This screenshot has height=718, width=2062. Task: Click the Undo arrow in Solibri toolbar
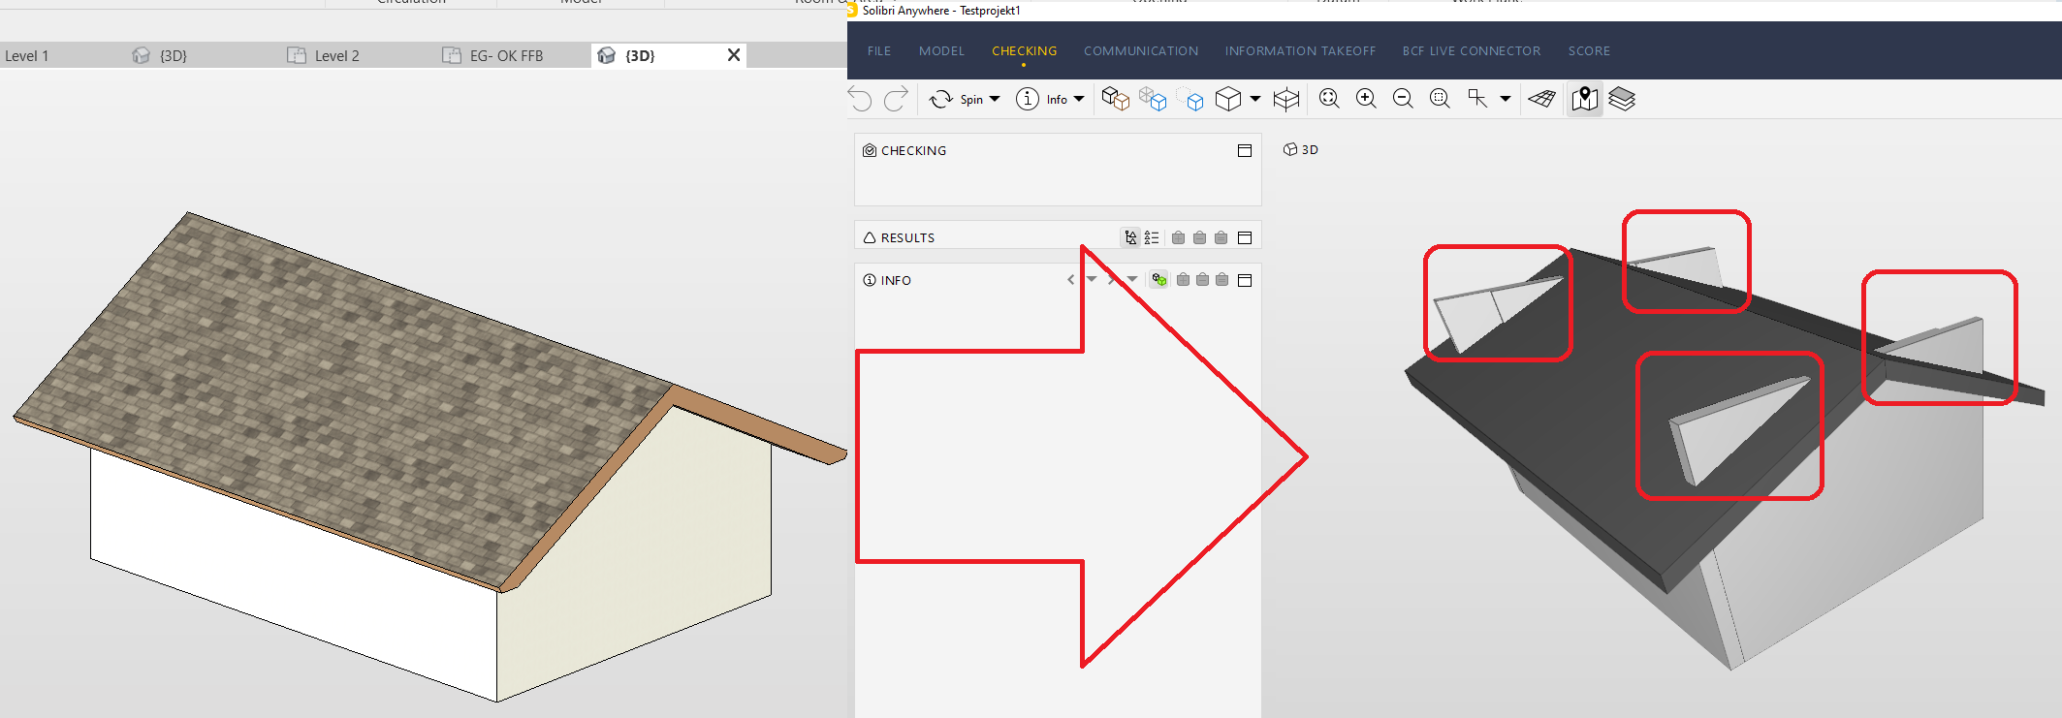(x=860, y=99)
